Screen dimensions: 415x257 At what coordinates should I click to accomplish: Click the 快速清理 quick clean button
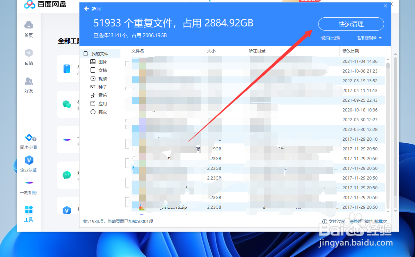pyautogui.click(x=351, y=24)
